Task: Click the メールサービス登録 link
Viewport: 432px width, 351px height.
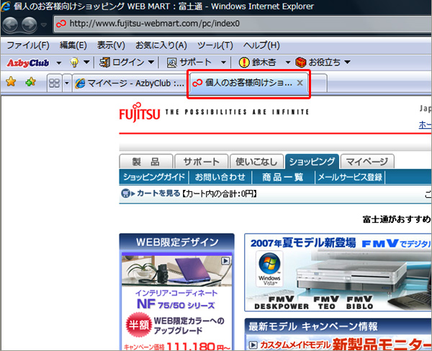Action: [x=350, y=177]
